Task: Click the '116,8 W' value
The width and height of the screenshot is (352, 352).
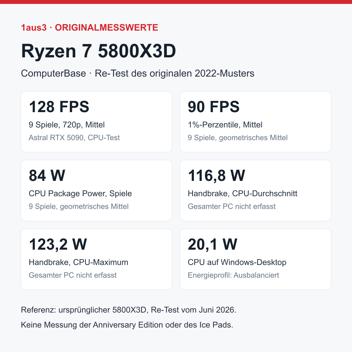Action: click(216, 175)
